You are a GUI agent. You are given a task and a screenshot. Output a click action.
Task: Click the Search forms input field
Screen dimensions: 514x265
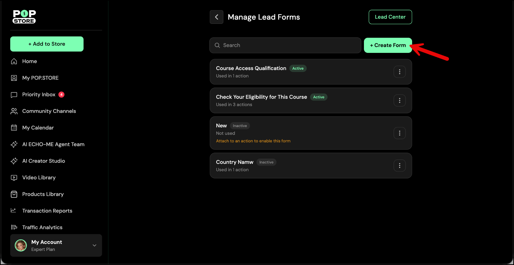[x=285, y=45]
